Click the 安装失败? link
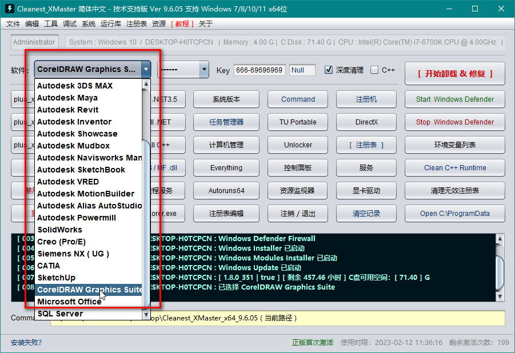This screenshot has width=515, height=353. (26, 343)
